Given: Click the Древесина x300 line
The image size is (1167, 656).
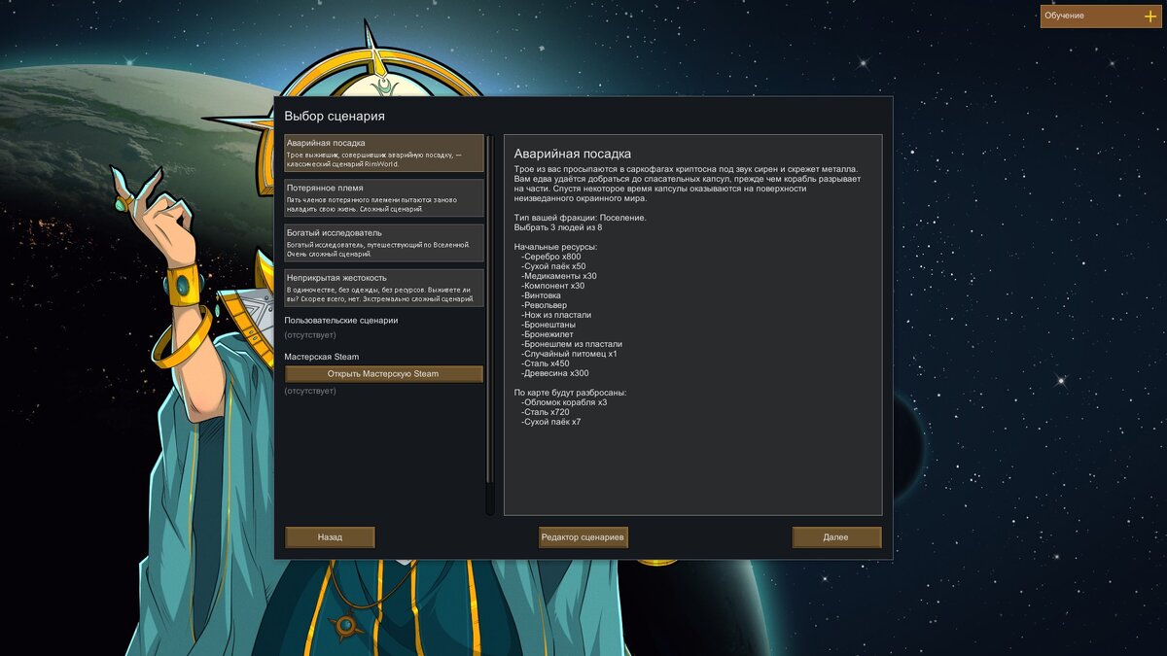Looking at the screenshot, I should point(555,373).
